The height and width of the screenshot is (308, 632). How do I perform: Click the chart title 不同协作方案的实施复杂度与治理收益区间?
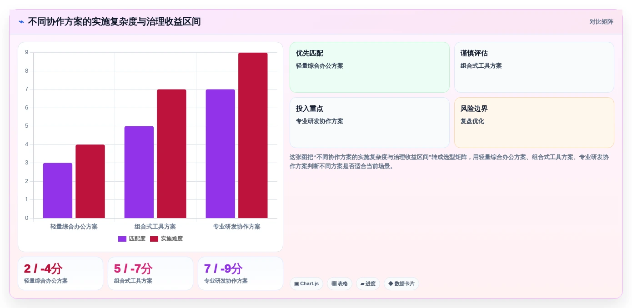point(115,22)
